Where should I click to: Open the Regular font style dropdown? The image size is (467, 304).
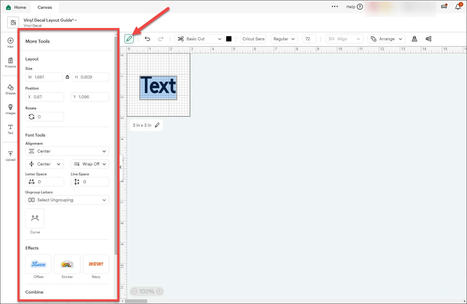coord(284,39)
